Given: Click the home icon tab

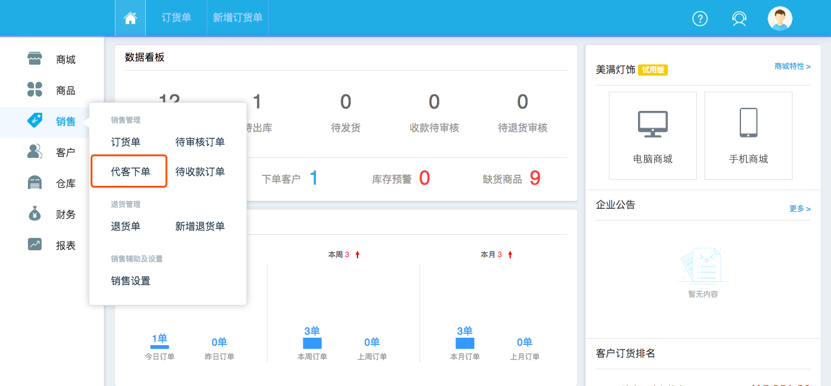Looking at the screenshot, I should point(130,18).
